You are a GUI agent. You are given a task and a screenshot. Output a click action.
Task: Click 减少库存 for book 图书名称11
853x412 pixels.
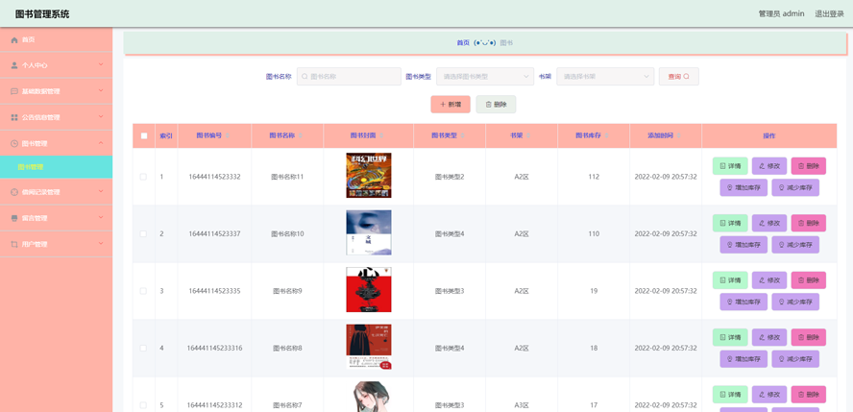(x=795, y=187)
